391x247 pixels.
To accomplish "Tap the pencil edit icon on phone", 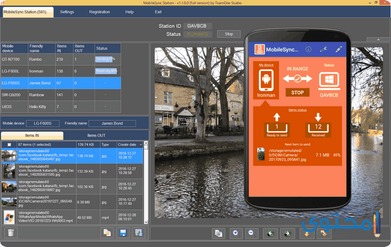I will click(x=338, y=49).
